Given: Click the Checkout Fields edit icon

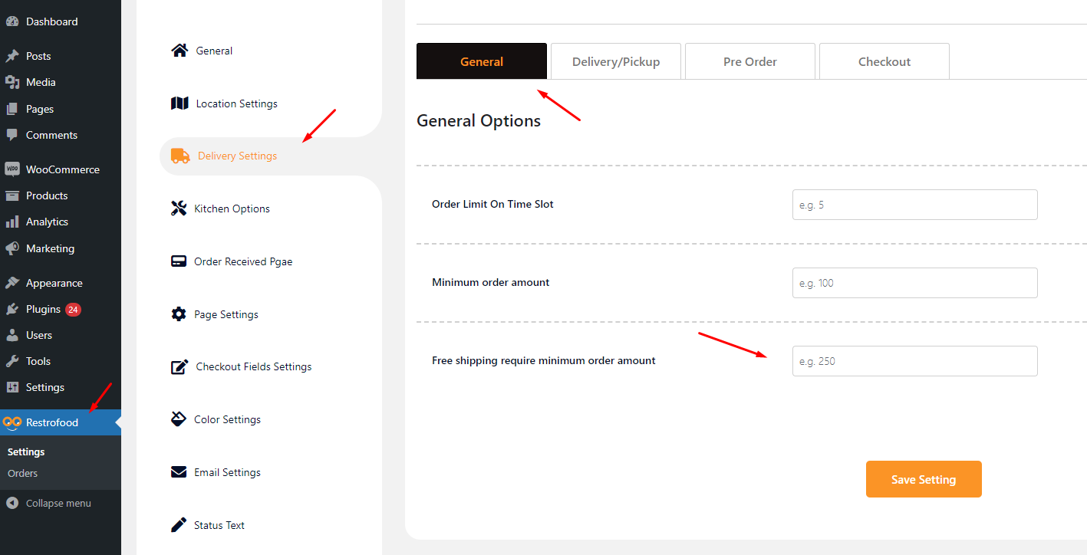Looking at the screenshot, I should click(x=180, y=366).
